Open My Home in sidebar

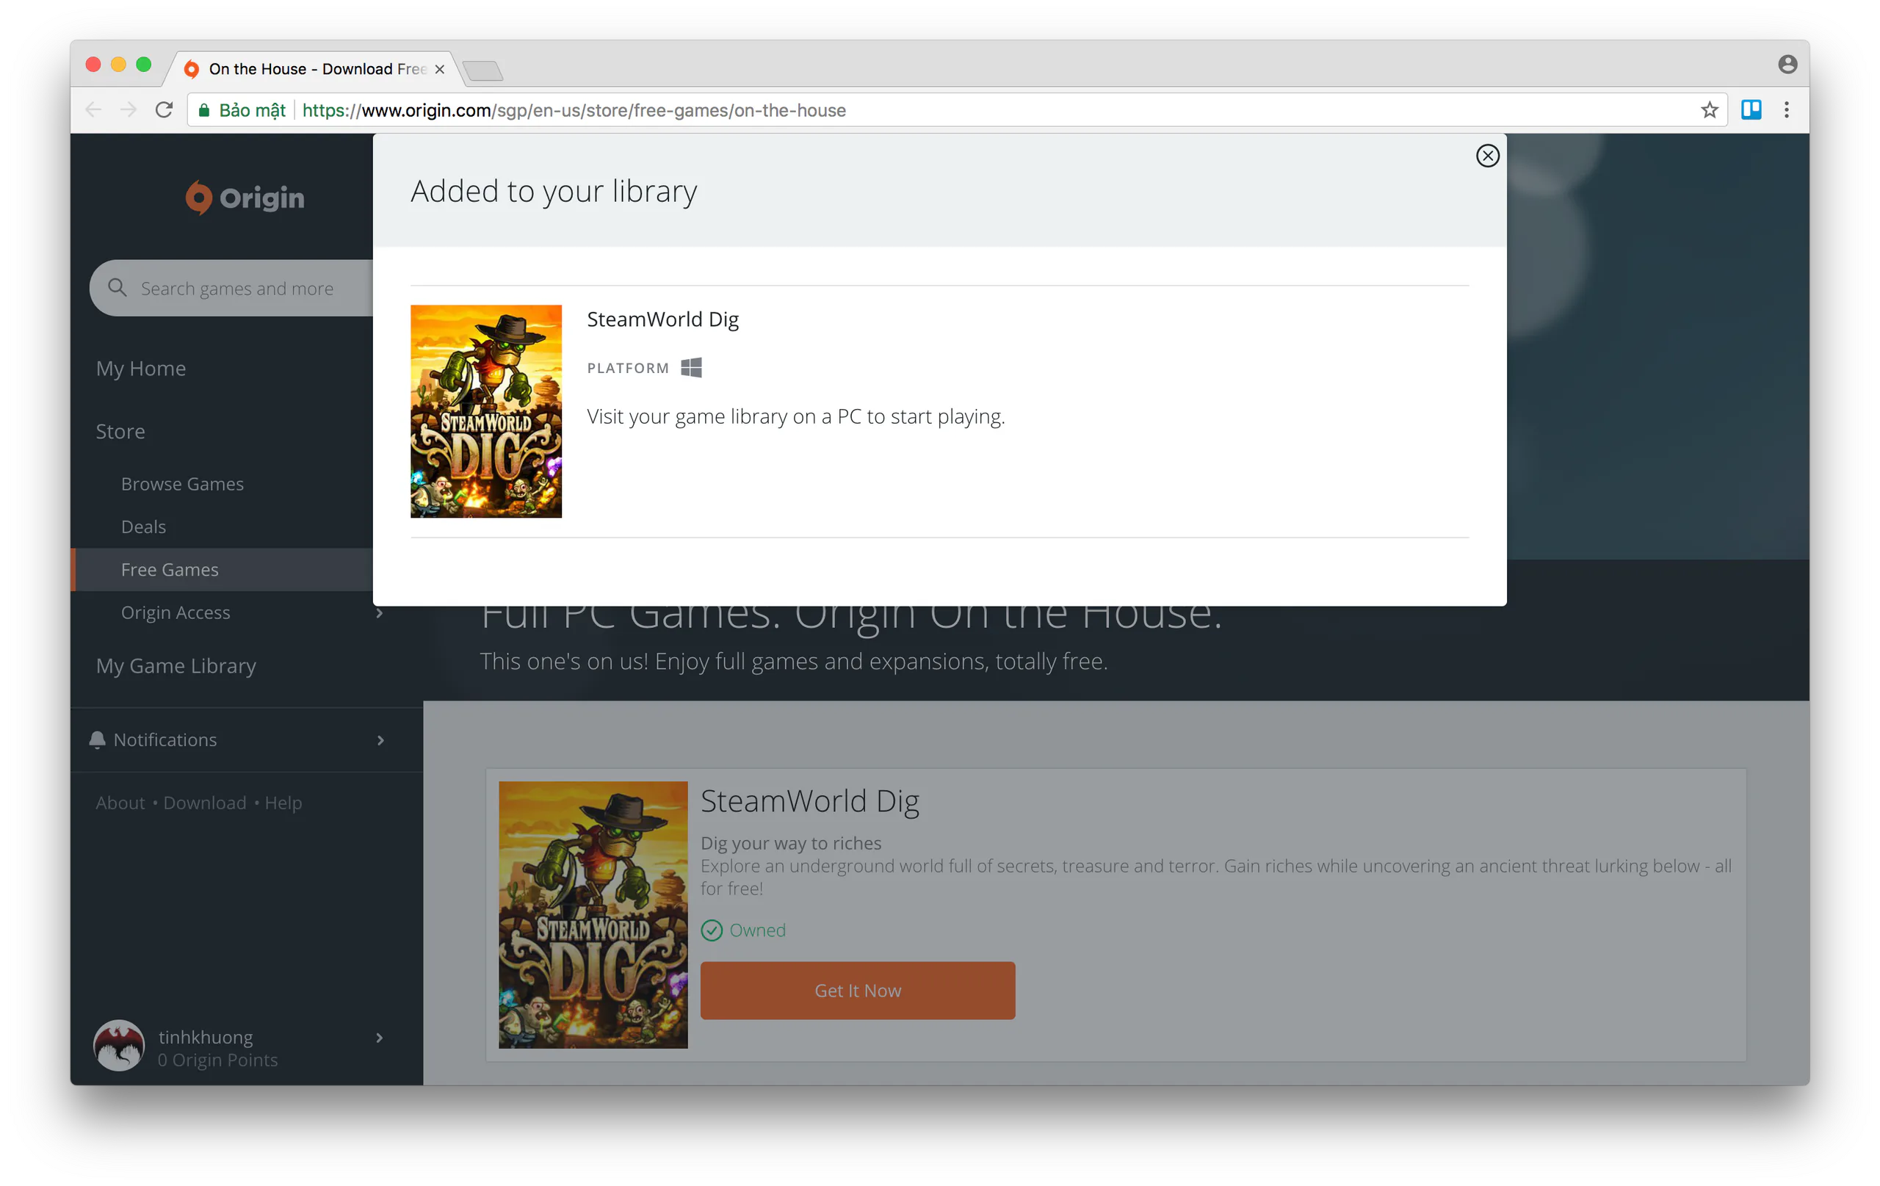pos(140,369)
